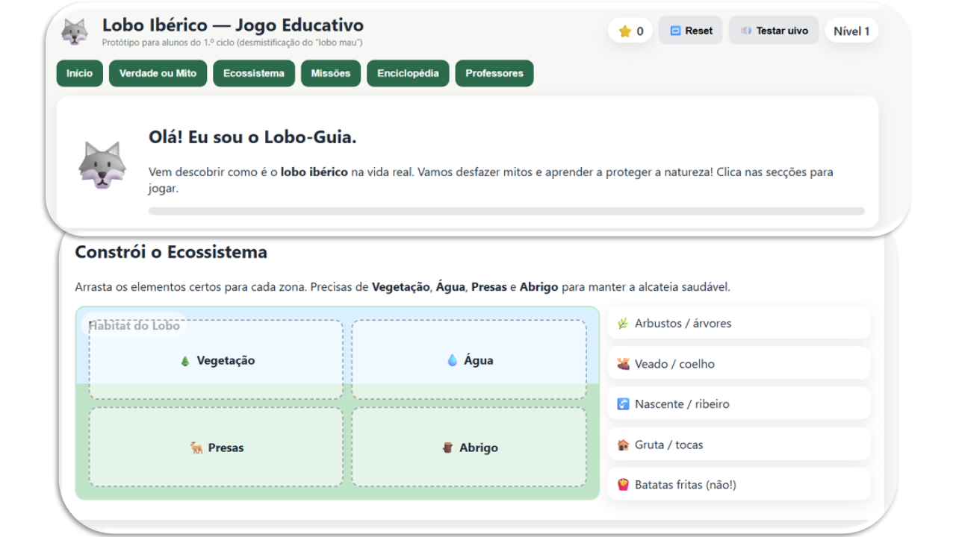This screenshot has height=537, width=956.
Task: Click the shrub icon beside Arbustos / árvores
Action: [x=623, y=324]
